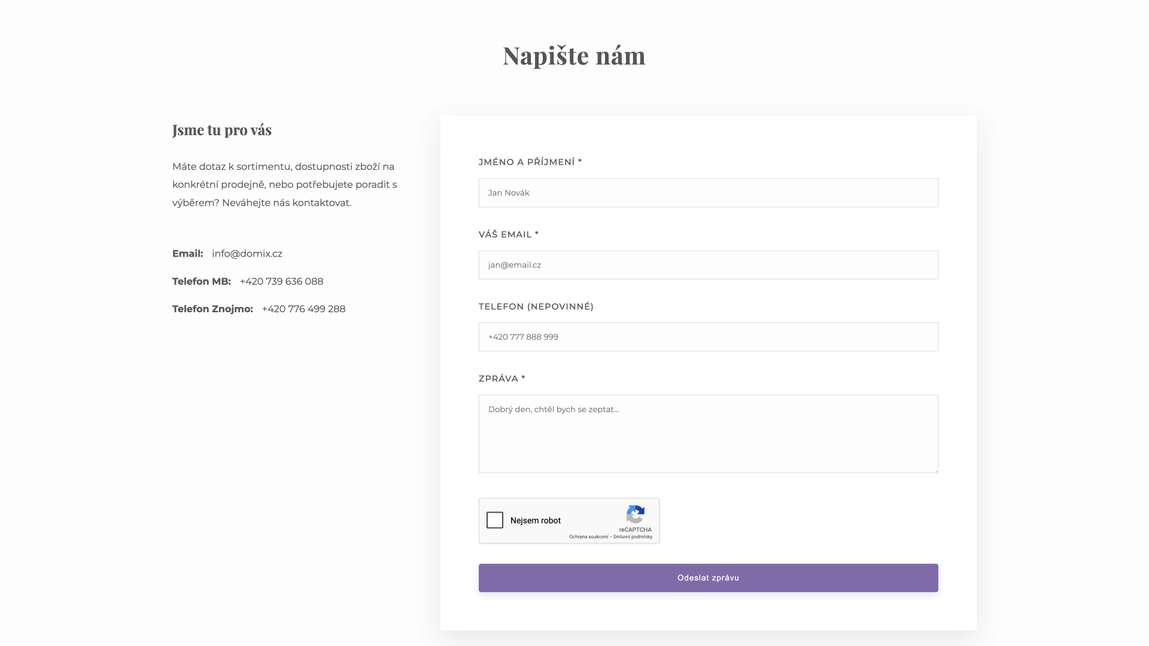Click the reCAPTCHA logo icon

[x=635, y=514]
